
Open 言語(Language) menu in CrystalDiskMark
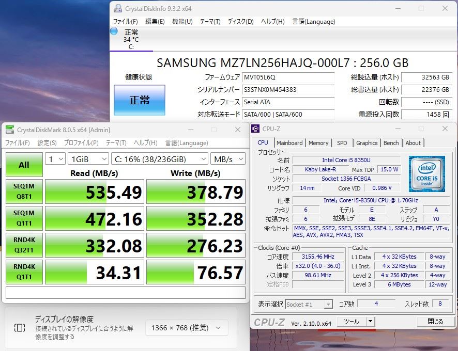tap(187, 142)
